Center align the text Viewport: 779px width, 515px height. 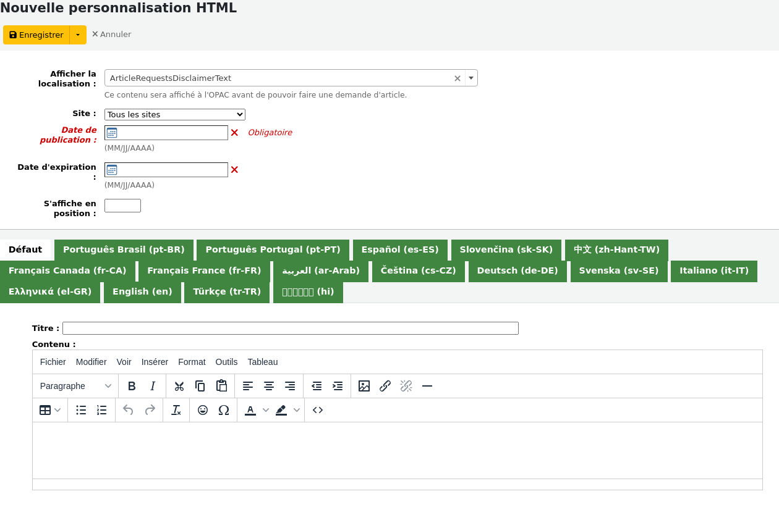pos(269,386)
